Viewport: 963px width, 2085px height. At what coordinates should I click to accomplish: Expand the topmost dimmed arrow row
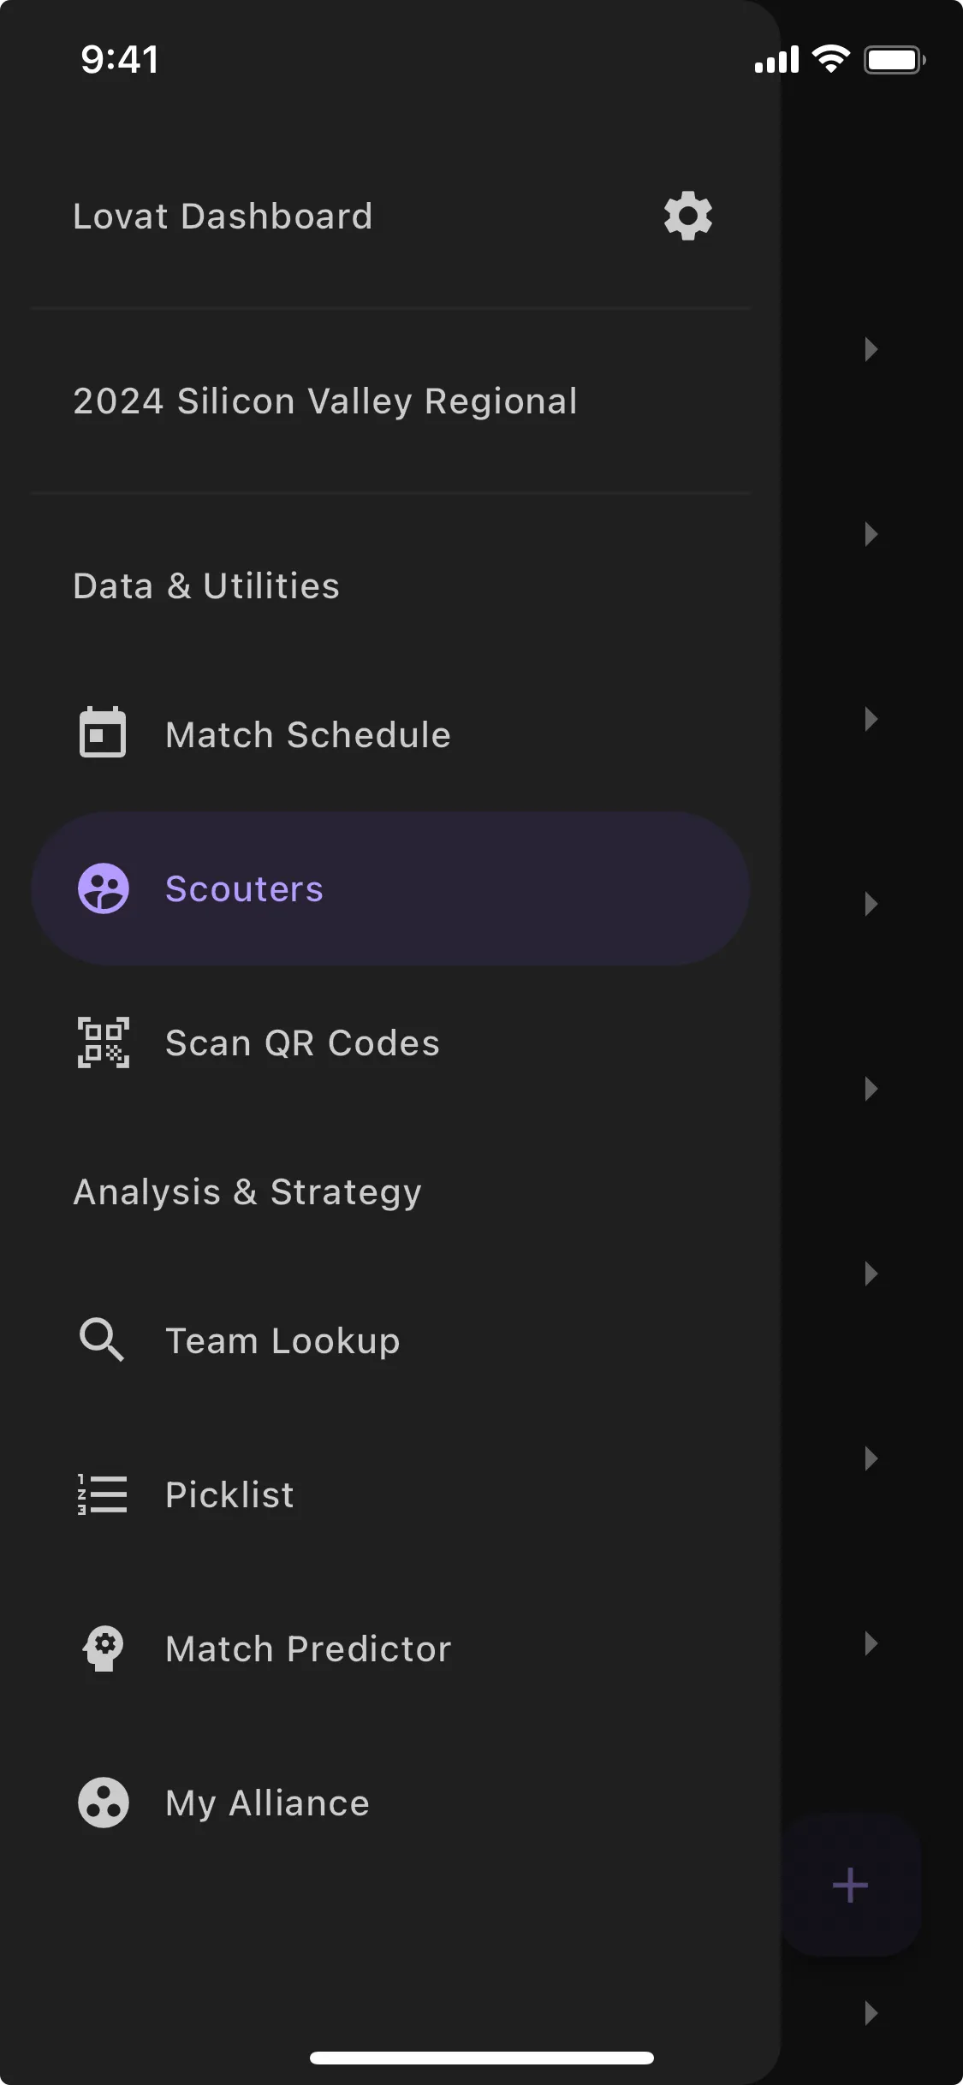(871, 349)
